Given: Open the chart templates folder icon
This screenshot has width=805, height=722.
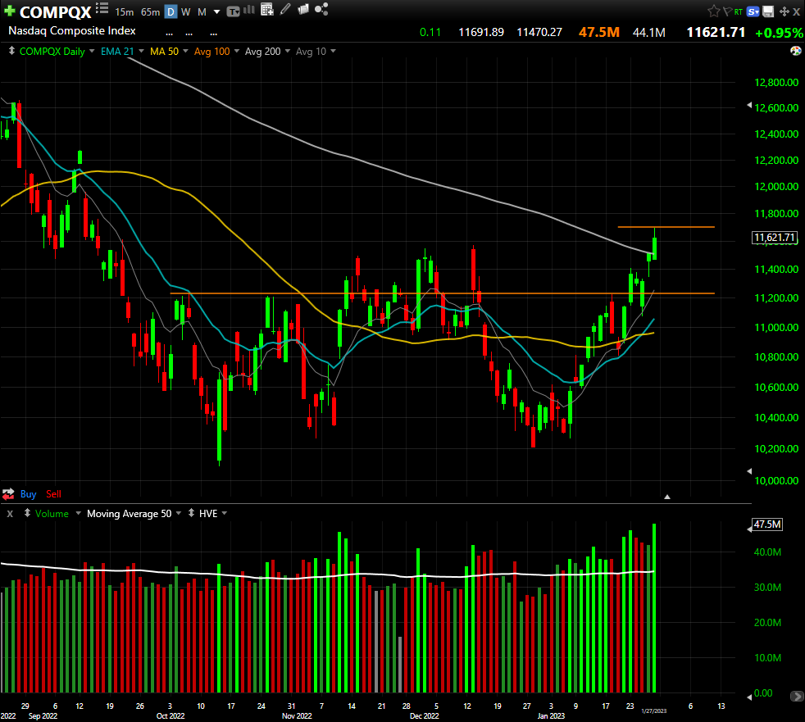Looking at the screenshot, I should pyautogui.click(x=303, y=9).
